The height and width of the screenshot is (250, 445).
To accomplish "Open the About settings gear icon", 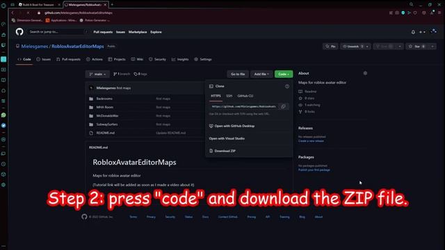I will click(x=365, y=73).
